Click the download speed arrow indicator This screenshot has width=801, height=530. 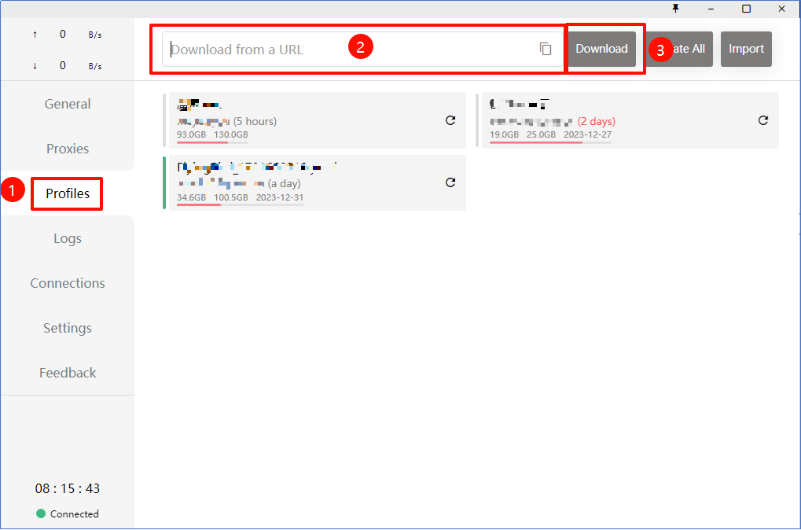click(x=35, y=66)
